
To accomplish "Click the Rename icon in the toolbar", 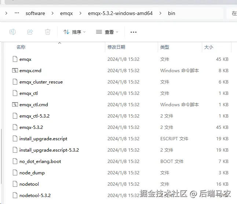I will point(12,32).
